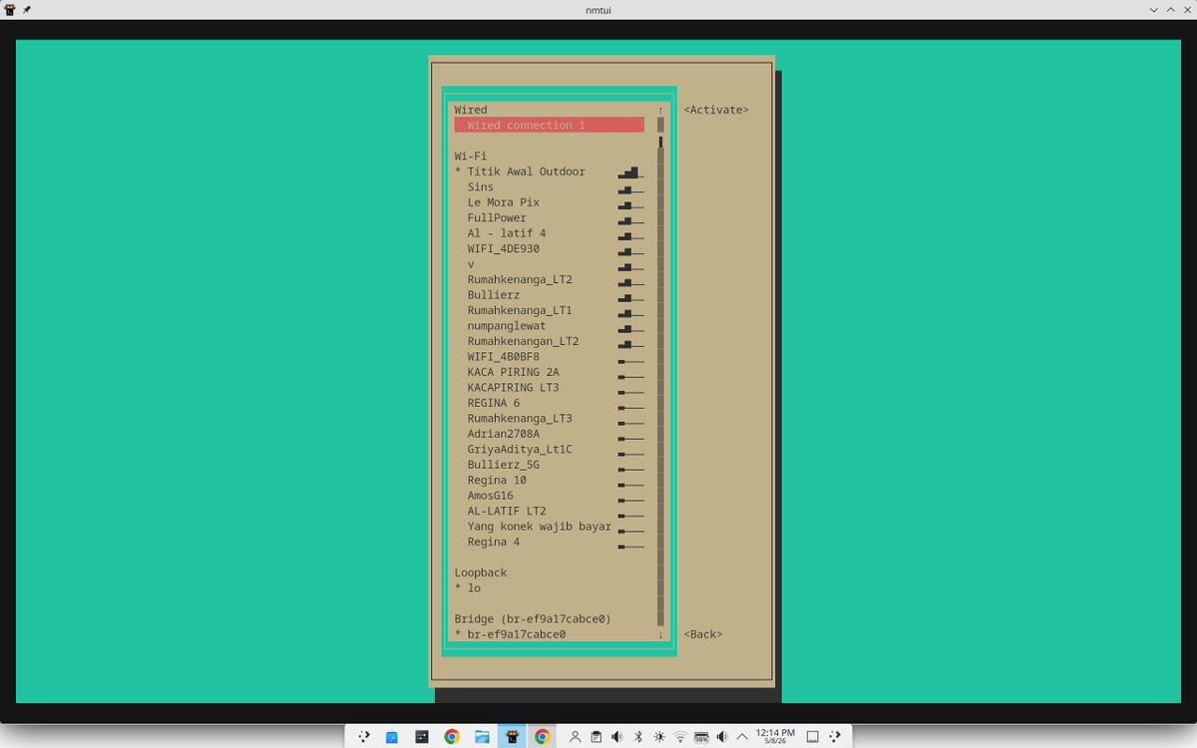Image resolution: width=1197 pixels, height=748 pixels.
Task: Pick WIFI_4DE930 from the list
Action: click(549, 248)
